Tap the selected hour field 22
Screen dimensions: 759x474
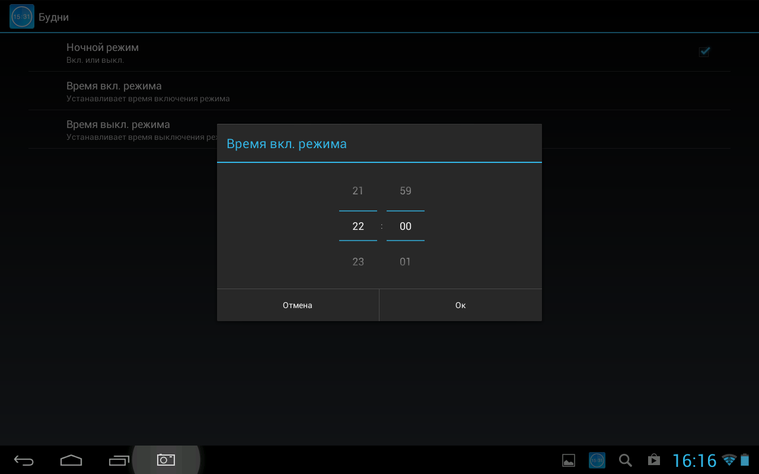click(x=358, y=226)
